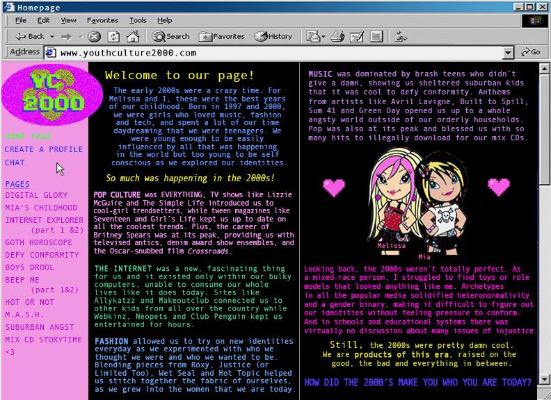Image resolution: width=551 pixels, height=400 pixels.
Task: Click the pink heart left of the girls
Action: point(333,187)
